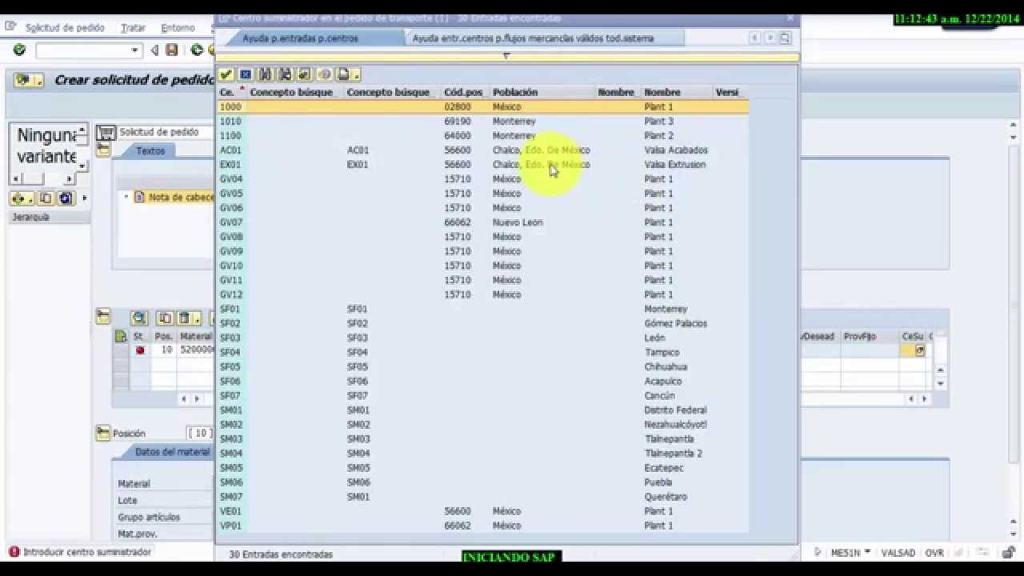Click the select-all icon in item table corner
Screen dimensions: 1024x576
coord(120,337)
